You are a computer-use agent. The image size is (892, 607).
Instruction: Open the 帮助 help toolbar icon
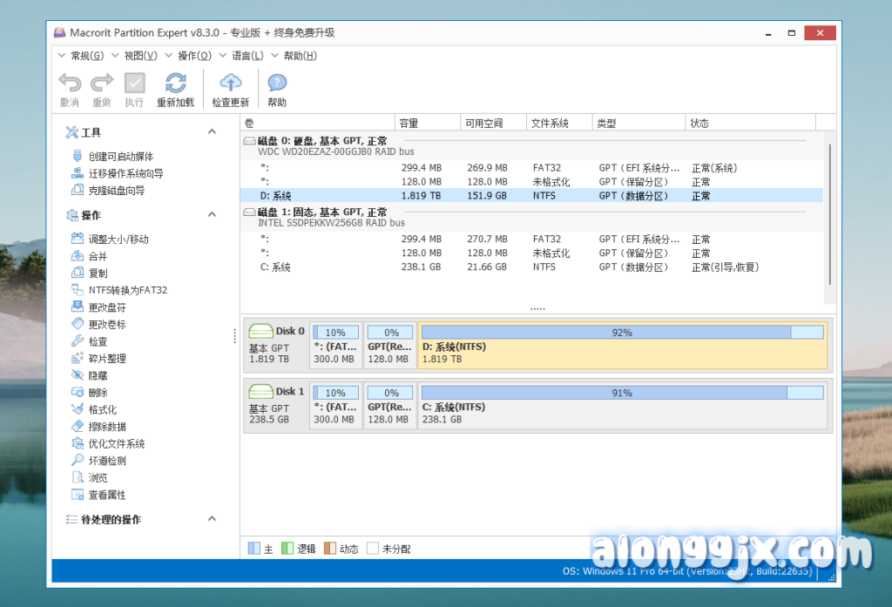(x=277, y=84)
